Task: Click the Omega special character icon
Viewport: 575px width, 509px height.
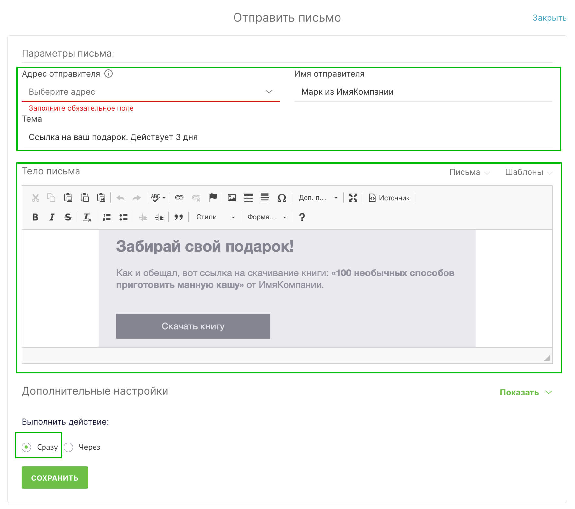Action: click(x=282, y=198)
